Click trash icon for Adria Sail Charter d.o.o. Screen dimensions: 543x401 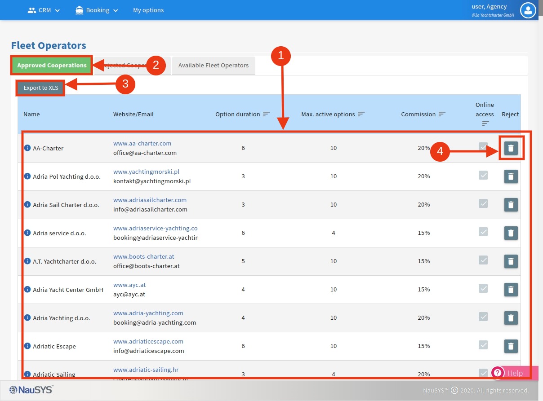pos(511,205)
